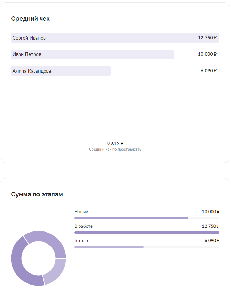Screen dimensions: 231x289
Task: Select the Иван Петров bar row
Action: tap(115, 54)
